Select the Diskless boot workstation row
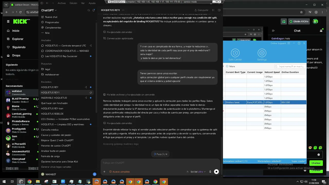329x185 pixels. [264, 102]
